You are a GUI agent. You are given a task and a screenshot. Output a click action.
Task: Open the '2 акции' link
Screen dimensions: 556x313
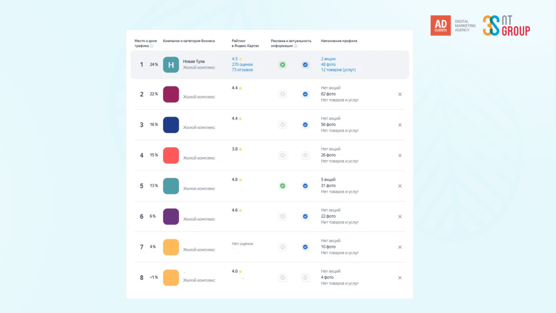pos(328,59)
